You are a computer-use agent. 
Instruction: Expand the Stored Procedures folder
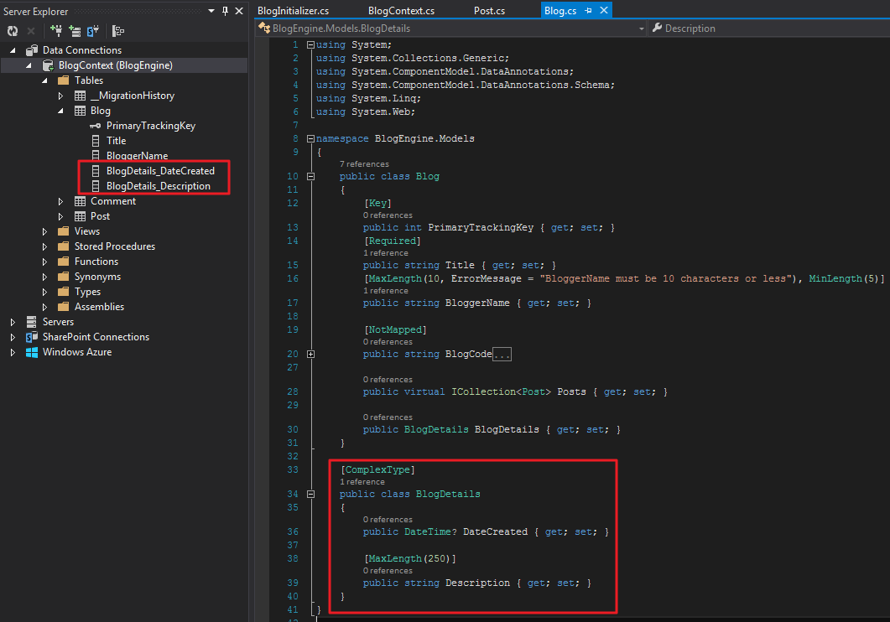tap(44, 246)
